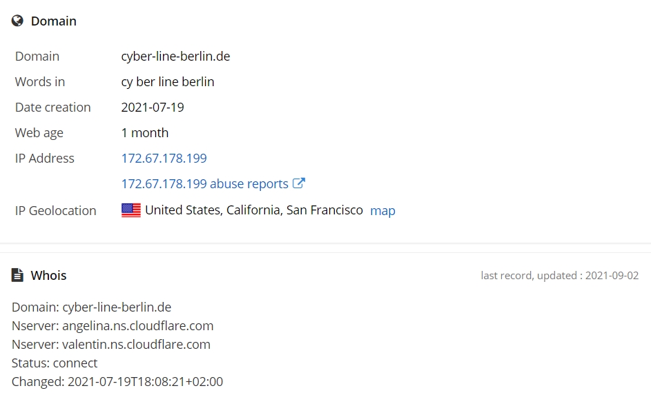
Task: Click the Whois Domain: cyber-line-berlin.de line
Action: 91,307
